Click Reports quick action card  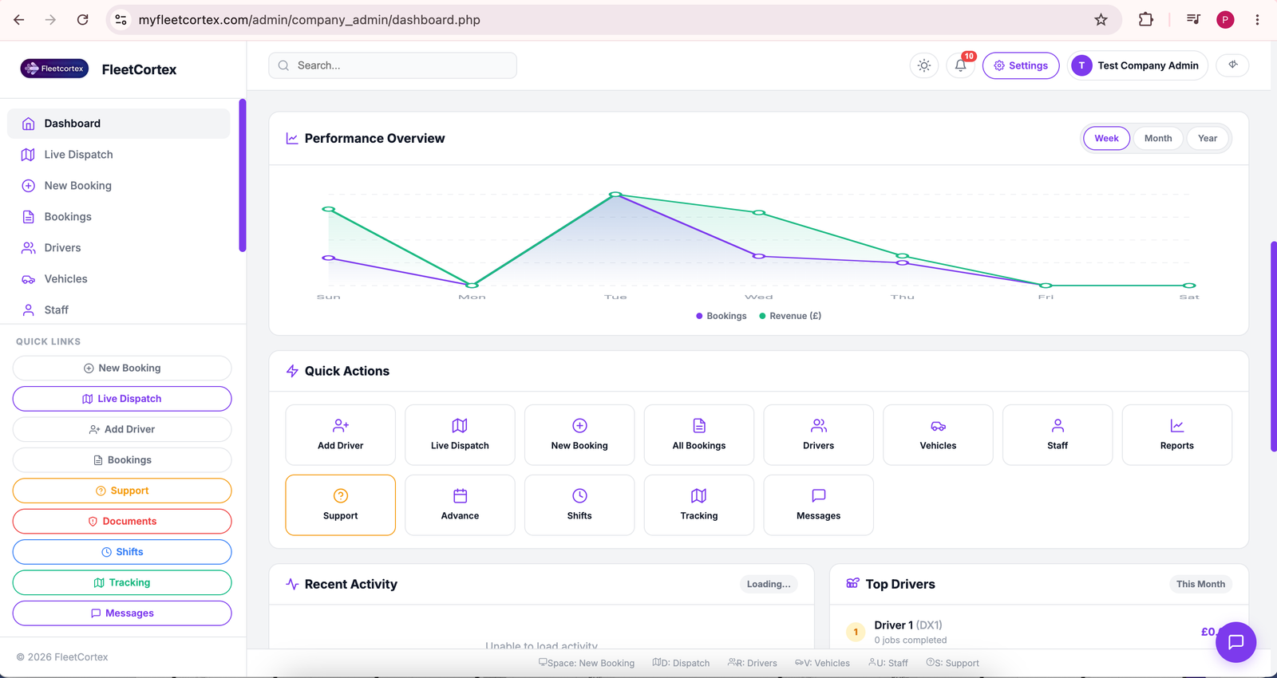click(x=1177, y=435)
